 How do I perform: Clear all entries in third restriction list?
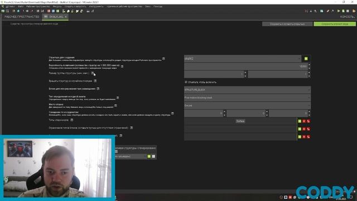tap(308, 137)
